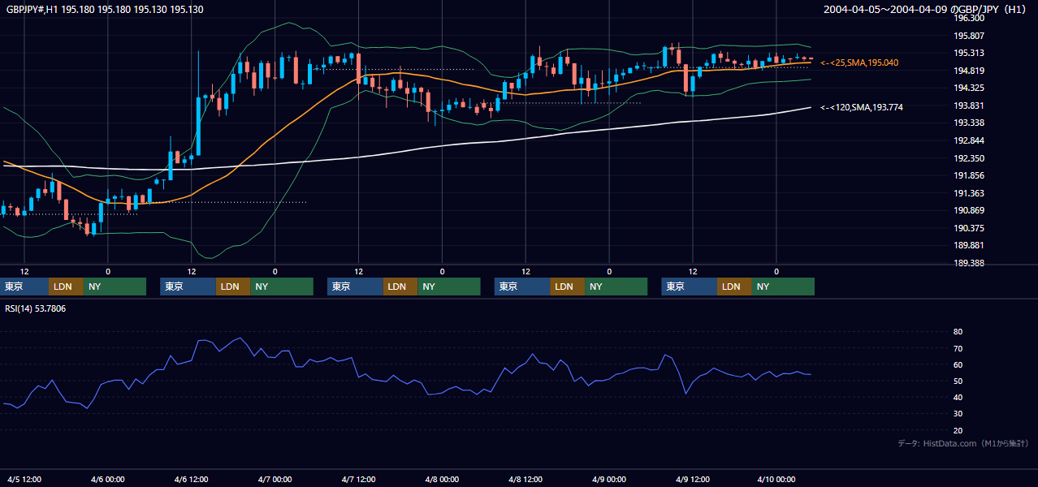
Task: Select the 195.807 price axis label
Action: (x=969, y=36)
